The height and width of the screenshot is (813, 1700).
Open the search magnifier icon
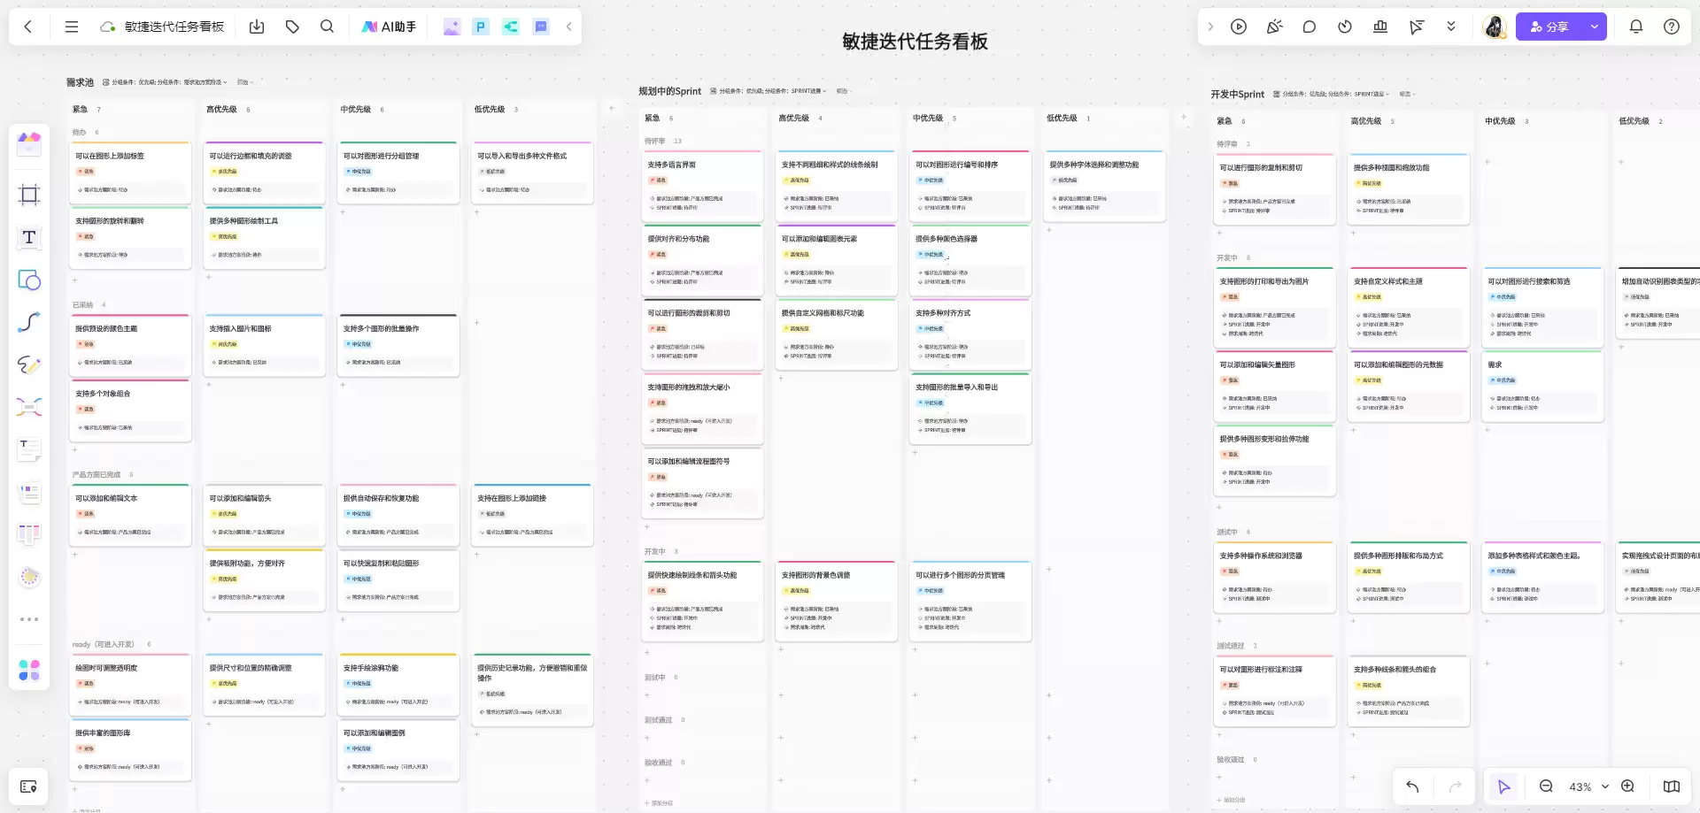(x=327, y=27)
